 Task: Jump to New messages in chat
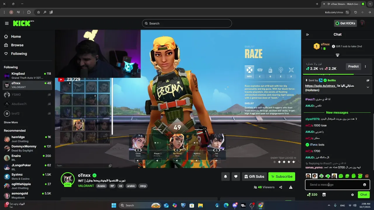(x=337, y=113)
